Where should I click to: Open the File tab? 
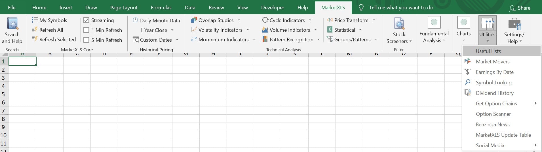click(12, 8)
